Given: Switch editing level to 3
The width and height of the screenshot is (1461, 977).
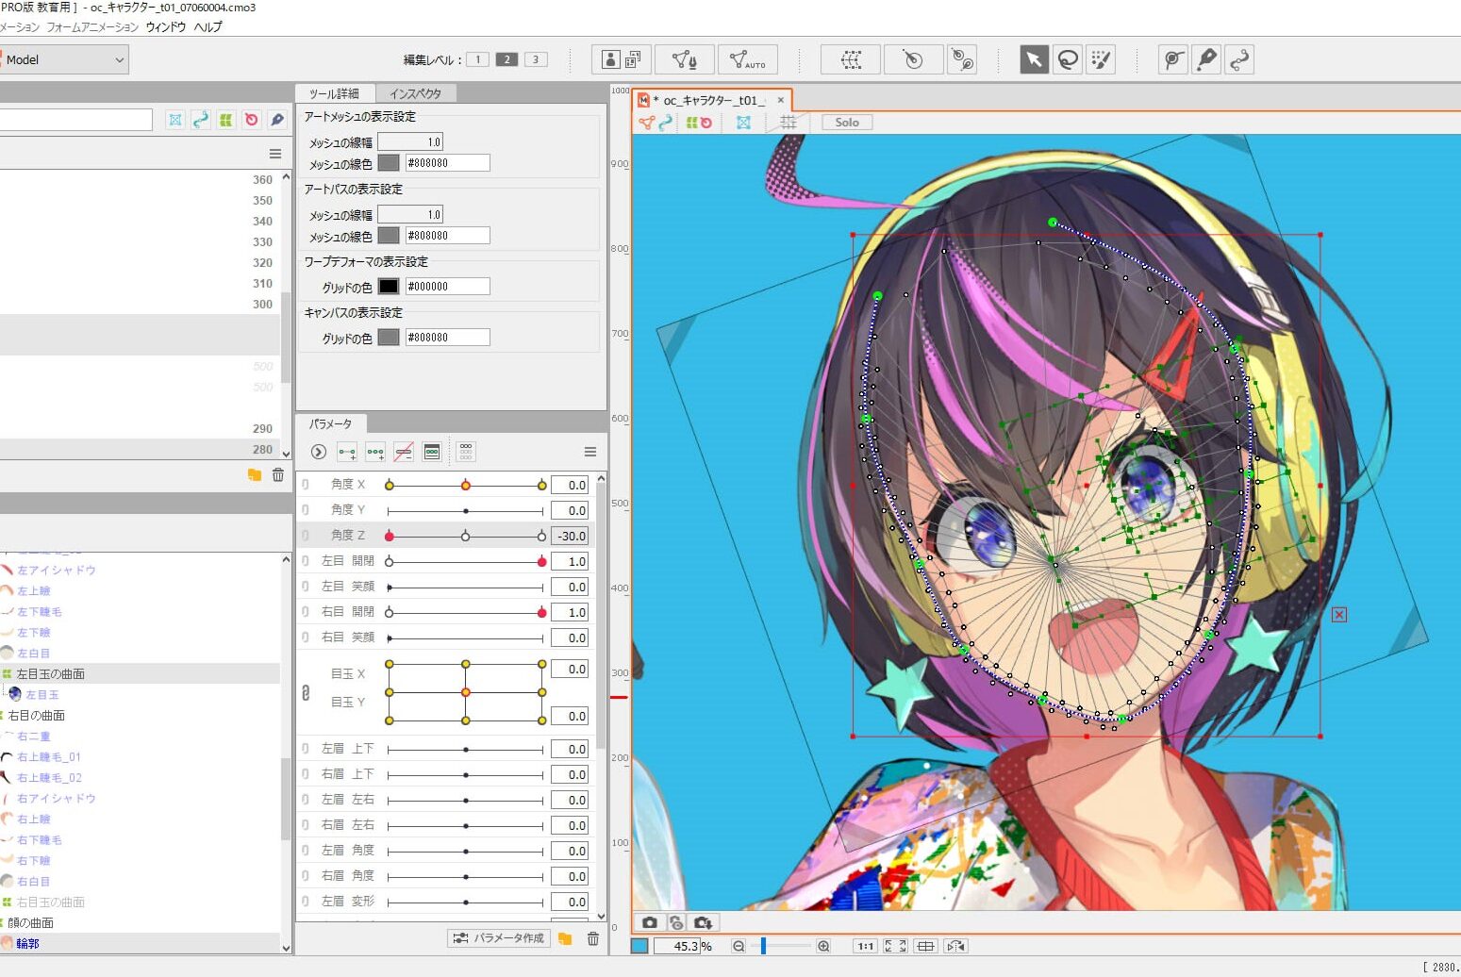Looking at the screenshot, I should 536,59.
